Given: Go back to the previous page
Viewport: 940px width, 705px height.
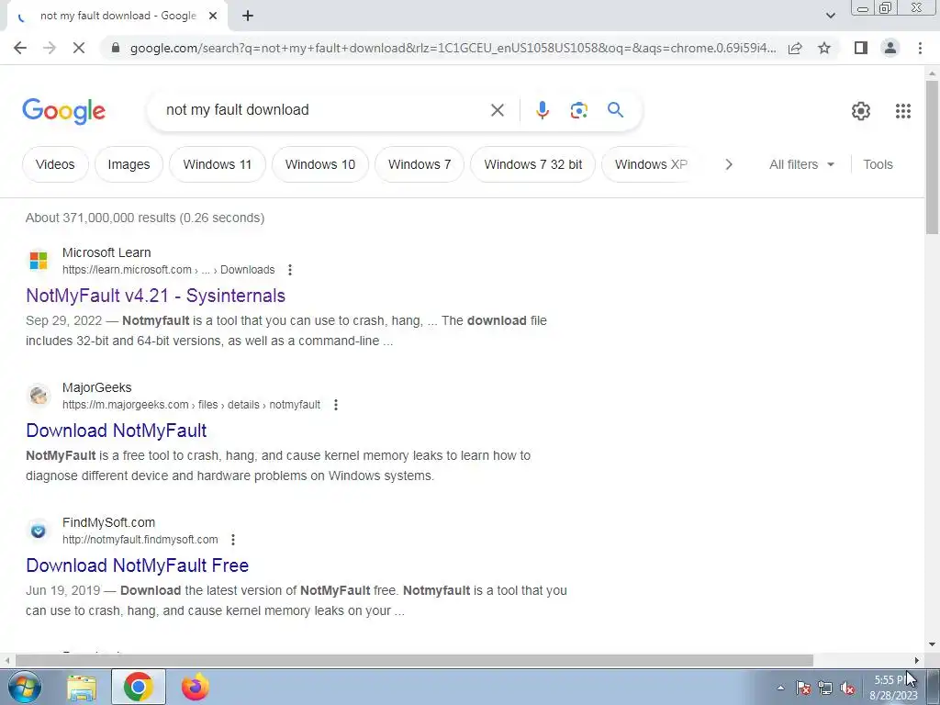Looking at the screenshot, I should (x=20, y=48).
